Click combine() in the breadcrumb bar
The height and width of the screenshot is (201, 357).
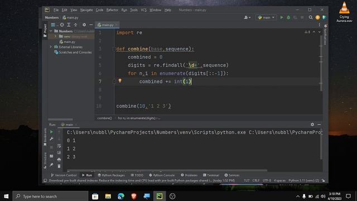tap(104, 118)
